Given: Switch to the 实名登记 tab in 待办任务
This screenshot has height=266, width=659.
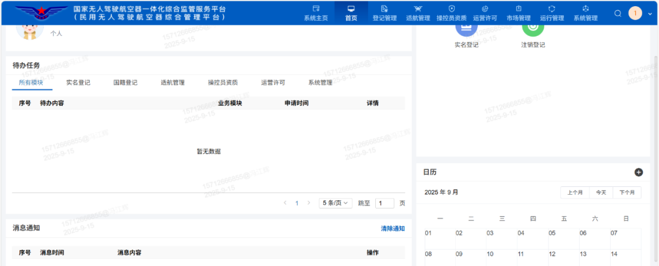Looking at the screenshot, I should [78, 83].
